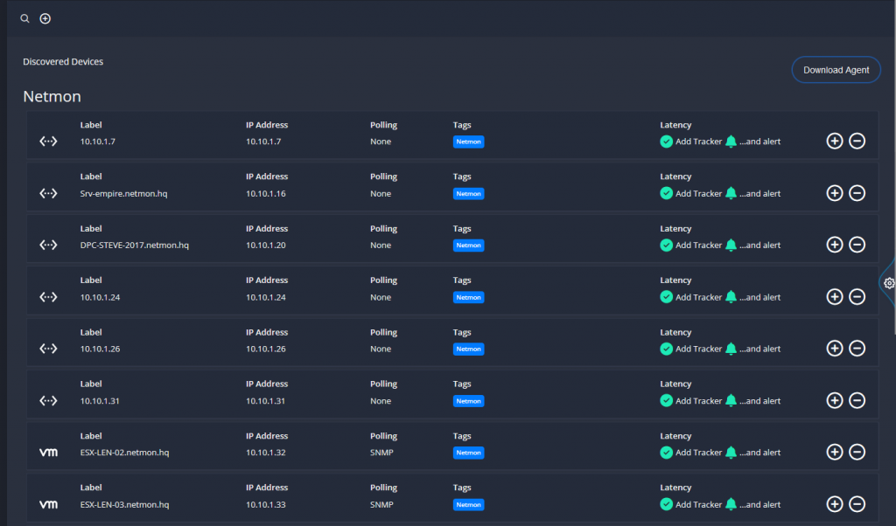Add ESX-LEN-03.netmon.hq with plus icon
The height and width of the screenshot is (526, 896).
point(834,504)
